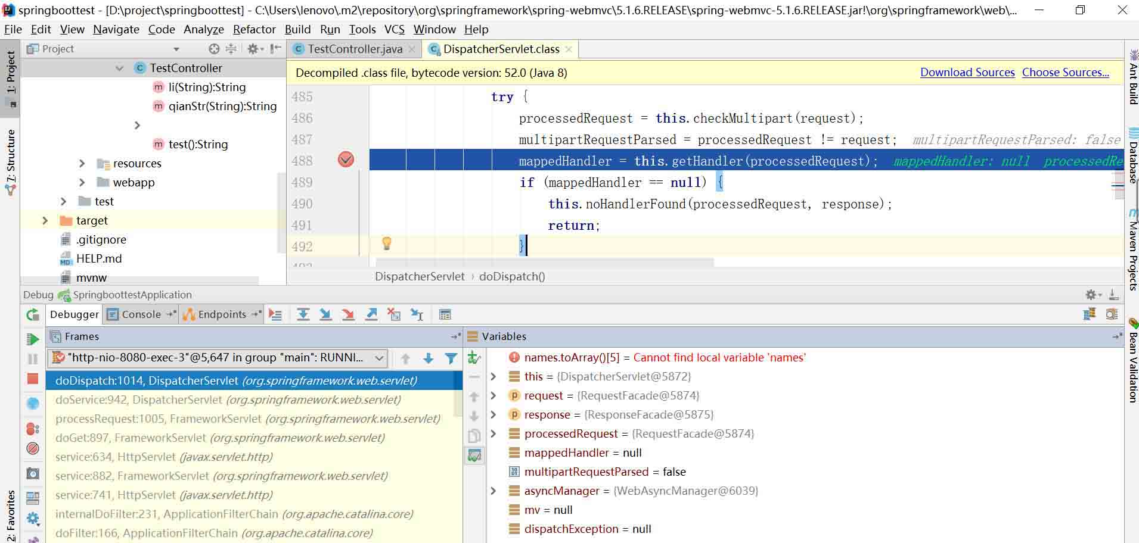Select previous frame with up arrow
Image resolution: width=1139 pixels, height=543 pixels.
pos(405,358)
